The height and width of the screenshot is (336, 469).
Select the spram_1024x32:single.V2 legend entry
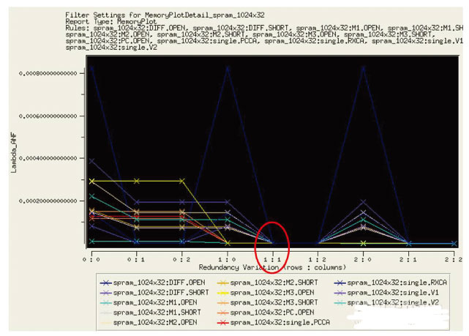click(386, 302)
